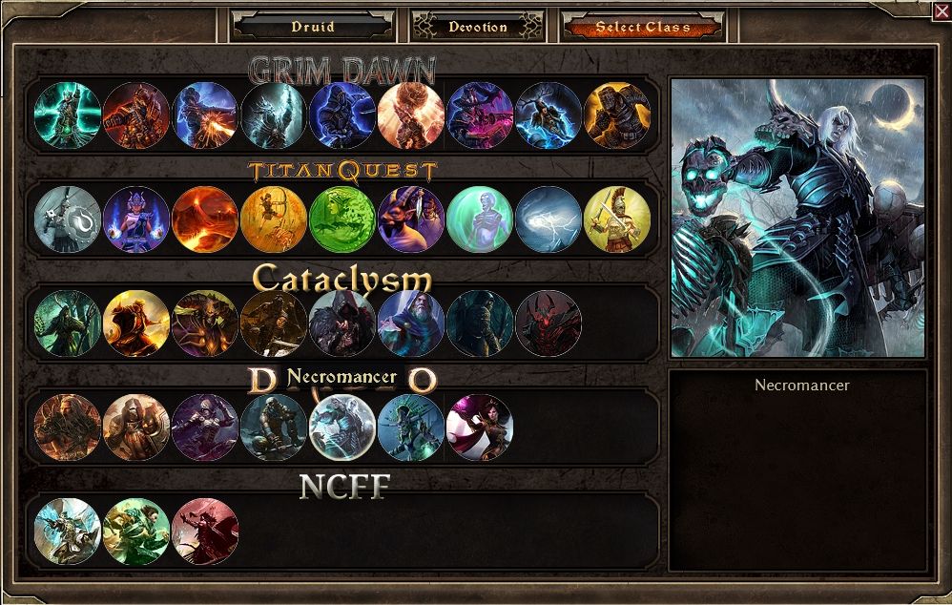Screen dimensions: 952x605
Task: Select the Titan Quest Defense shield icon
Action: coord(68,219)
